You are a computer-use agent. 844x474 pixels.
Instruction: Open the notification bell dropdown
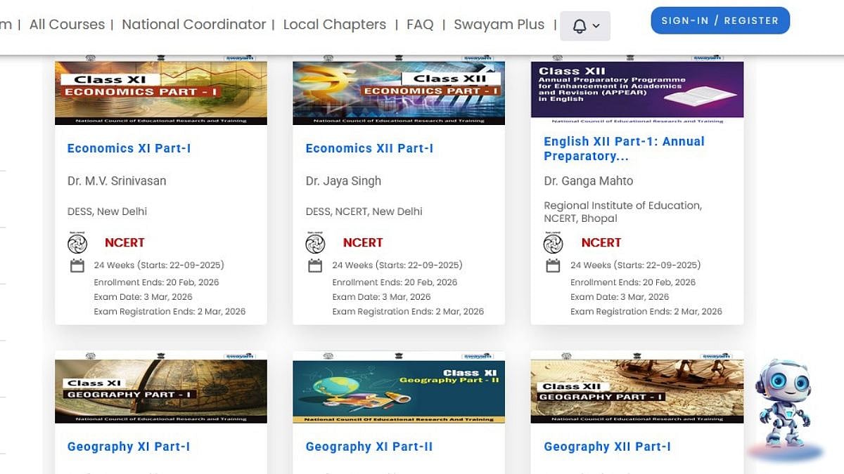point(585,26)
